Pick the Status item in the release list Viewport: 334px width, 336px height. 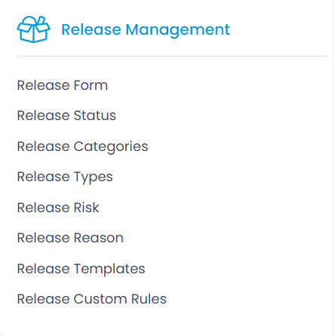66,116
